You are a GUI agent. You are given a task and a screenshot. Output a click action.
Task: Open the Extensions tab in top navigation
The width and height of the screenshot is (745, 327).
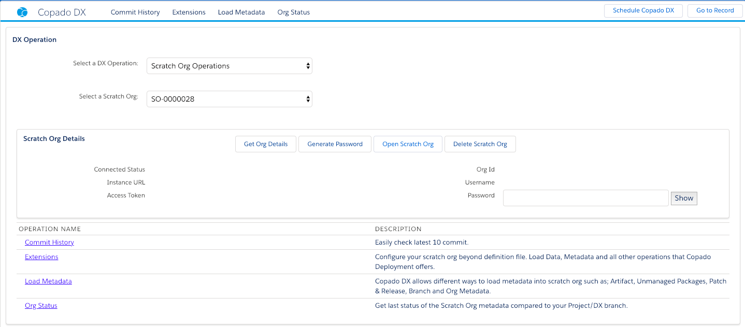coord(189,12)
